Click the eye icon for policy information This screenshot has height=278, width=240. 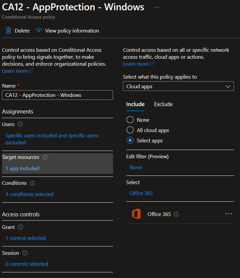coord(39,31)
